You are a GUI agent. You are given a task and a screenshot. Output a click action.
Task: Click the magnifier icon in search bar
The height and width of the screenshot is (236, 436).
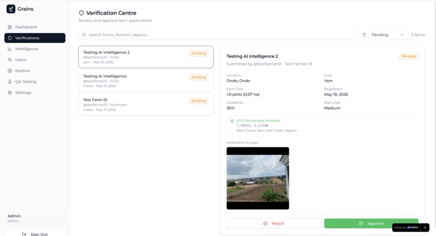[x=84, y=35]
